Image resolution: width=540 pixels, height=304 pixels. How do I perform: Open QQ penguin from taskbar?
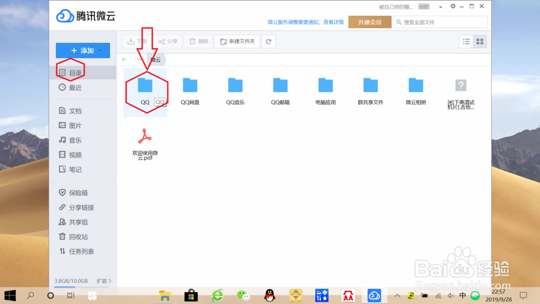tap(269, 295)
